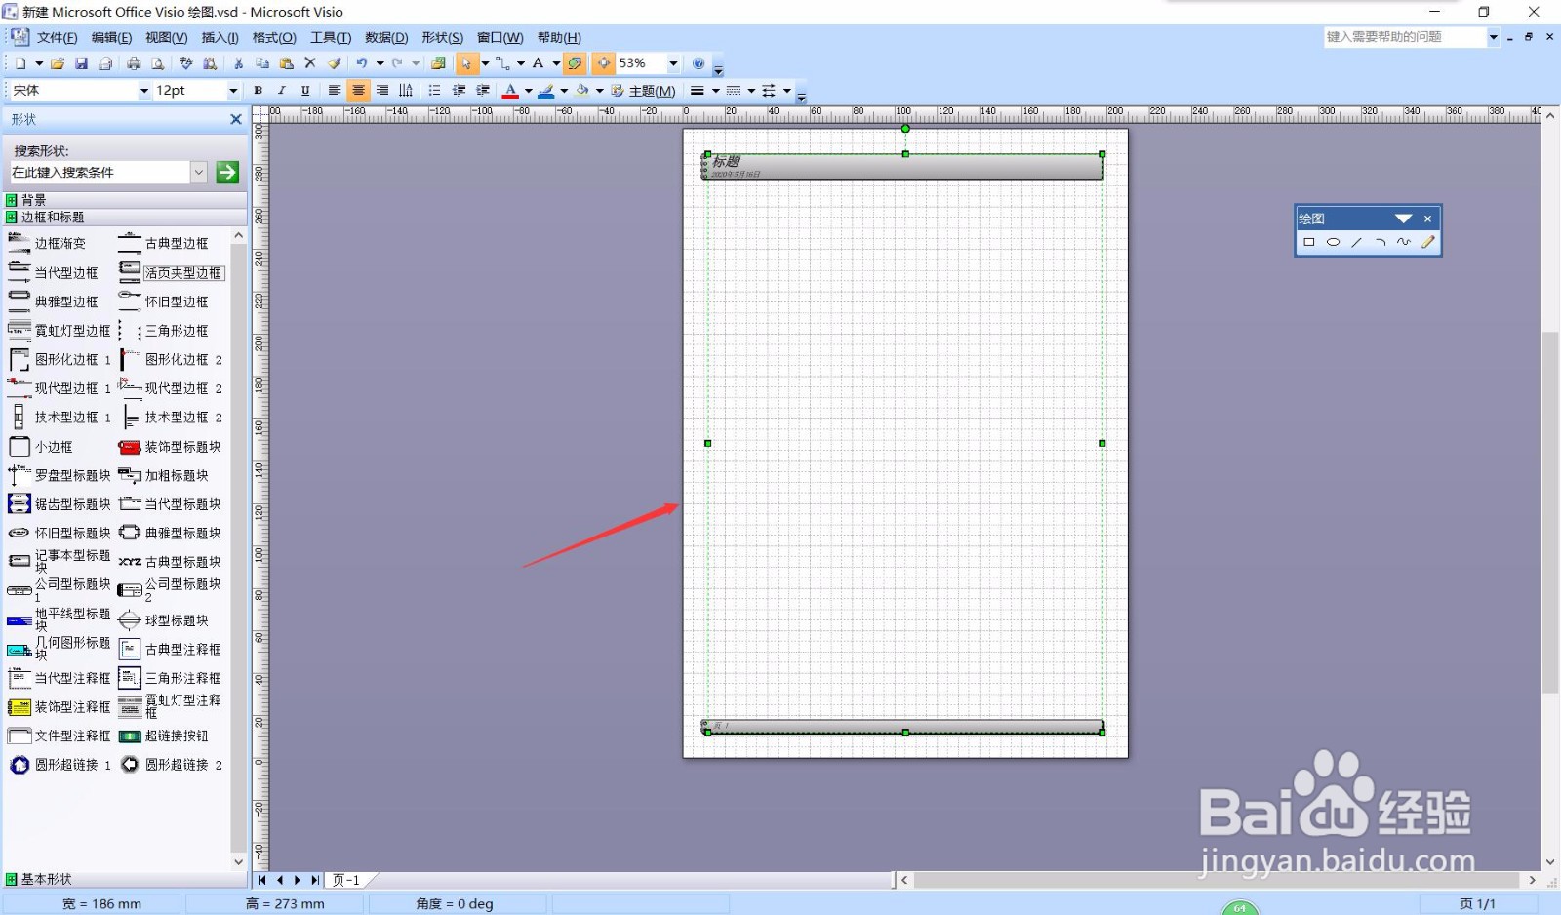
Task: Close the 形状 shapes panel
Action: (x=235, y=119)
